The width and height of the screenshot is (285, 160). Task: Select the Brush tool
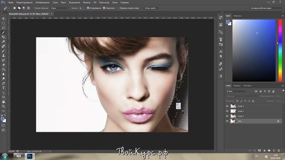[x=3, y=51]
